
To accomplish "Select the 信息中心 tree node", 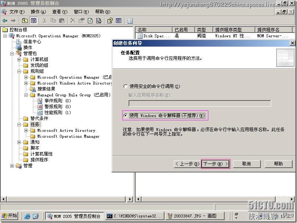I will [x=32, y=42].
